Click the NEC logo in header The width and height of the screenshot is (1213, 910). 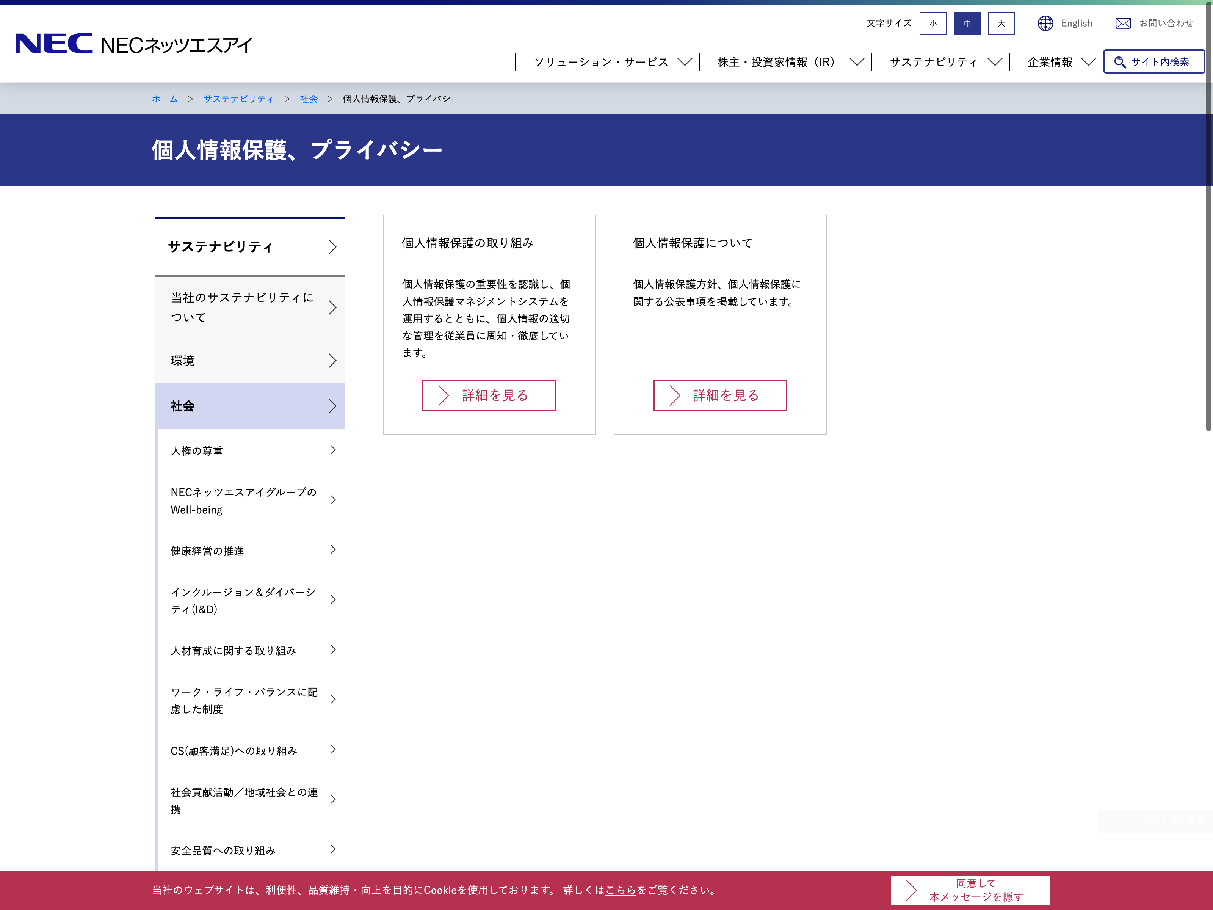point(54,43)
